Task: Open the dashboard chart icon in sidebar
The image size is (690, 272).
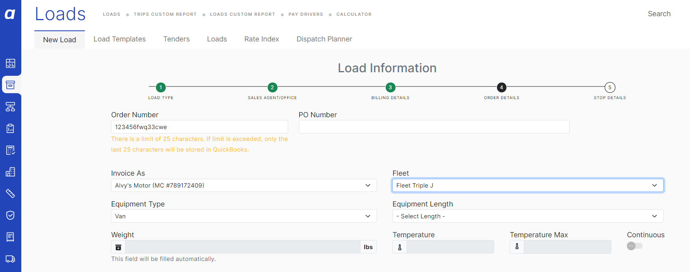Action: coord(10,63)
